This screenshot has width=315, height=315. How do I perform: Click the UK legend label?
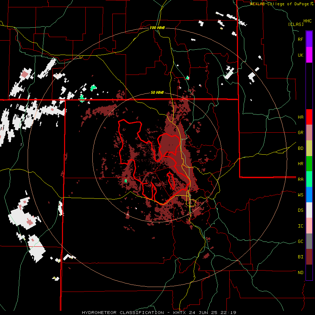click(x=300, y=55)
